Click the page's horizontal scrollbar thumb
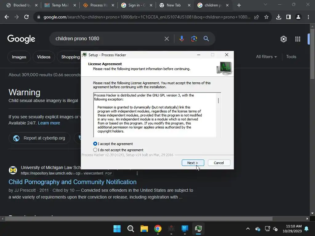The image size is (315, 236). (x=139, y=219)
